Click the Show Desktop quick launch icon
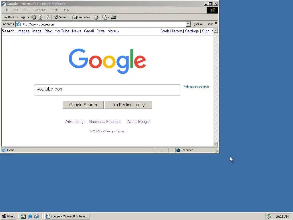293x220 pixels. click(x=23, y=216)
